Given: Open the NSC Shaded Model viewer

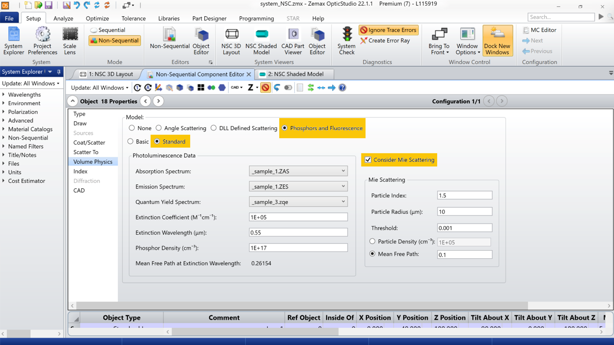Looking at the screenshot, I should (261, 41).
